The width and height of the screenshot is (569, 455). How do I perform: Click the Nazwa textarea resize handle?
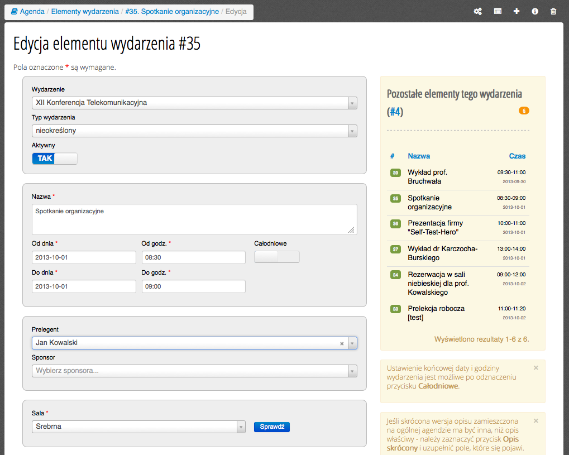pyautogui.click(x=351, y=230)
